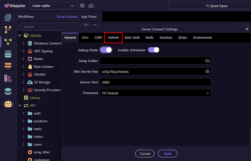Expand the Security Providers node
The width and height of the screenshot is (251, 161).
23,90
